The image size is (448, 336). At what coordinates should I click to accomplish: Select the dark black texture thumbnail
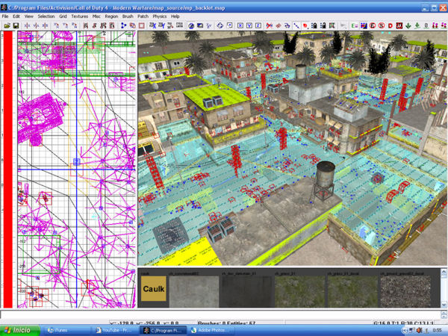pyautogui.click(x=247, y=291)
